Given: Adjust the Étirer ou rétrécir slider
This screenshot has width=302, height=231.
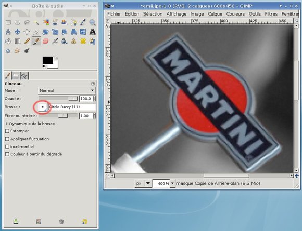Looking at the screenshot, I should coord(58,116).
